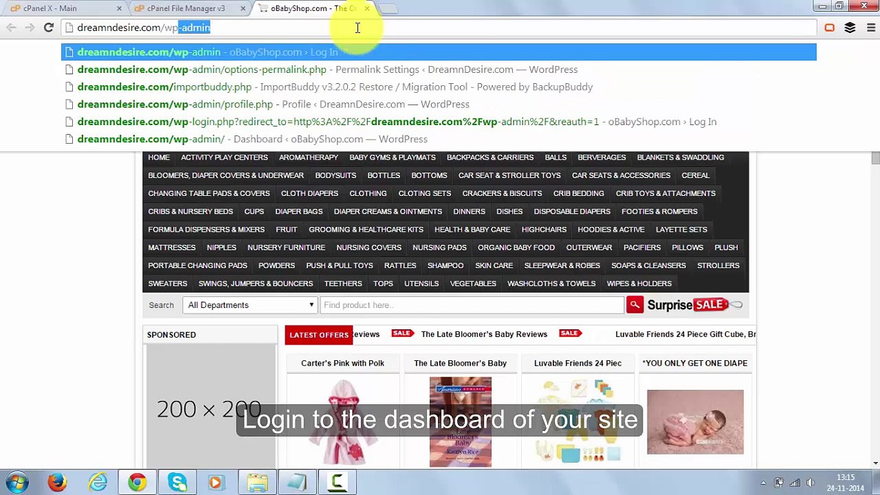Open the Aromatherapy category
This screenshot has width=880, height=495.
(x=309, y=157)
